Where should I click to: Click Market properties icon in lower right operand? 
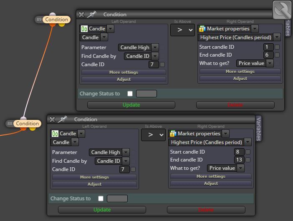click(173, 134)
